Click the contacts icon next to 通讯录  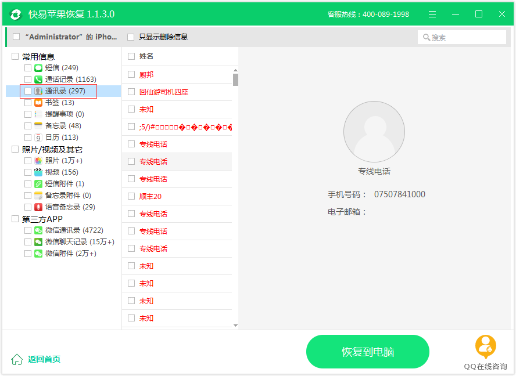(x=38, y=91)
